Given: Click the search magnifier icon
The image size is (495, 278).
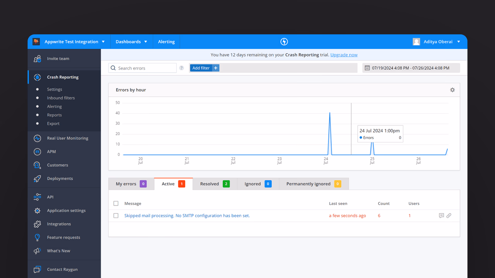Looking at the screenshot, I should (113, 68).
